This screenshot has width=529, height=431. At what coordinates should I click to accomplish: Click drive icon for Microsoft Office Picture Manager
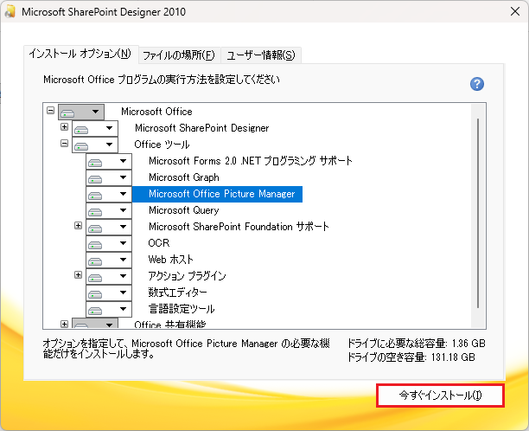coord(97,194)
